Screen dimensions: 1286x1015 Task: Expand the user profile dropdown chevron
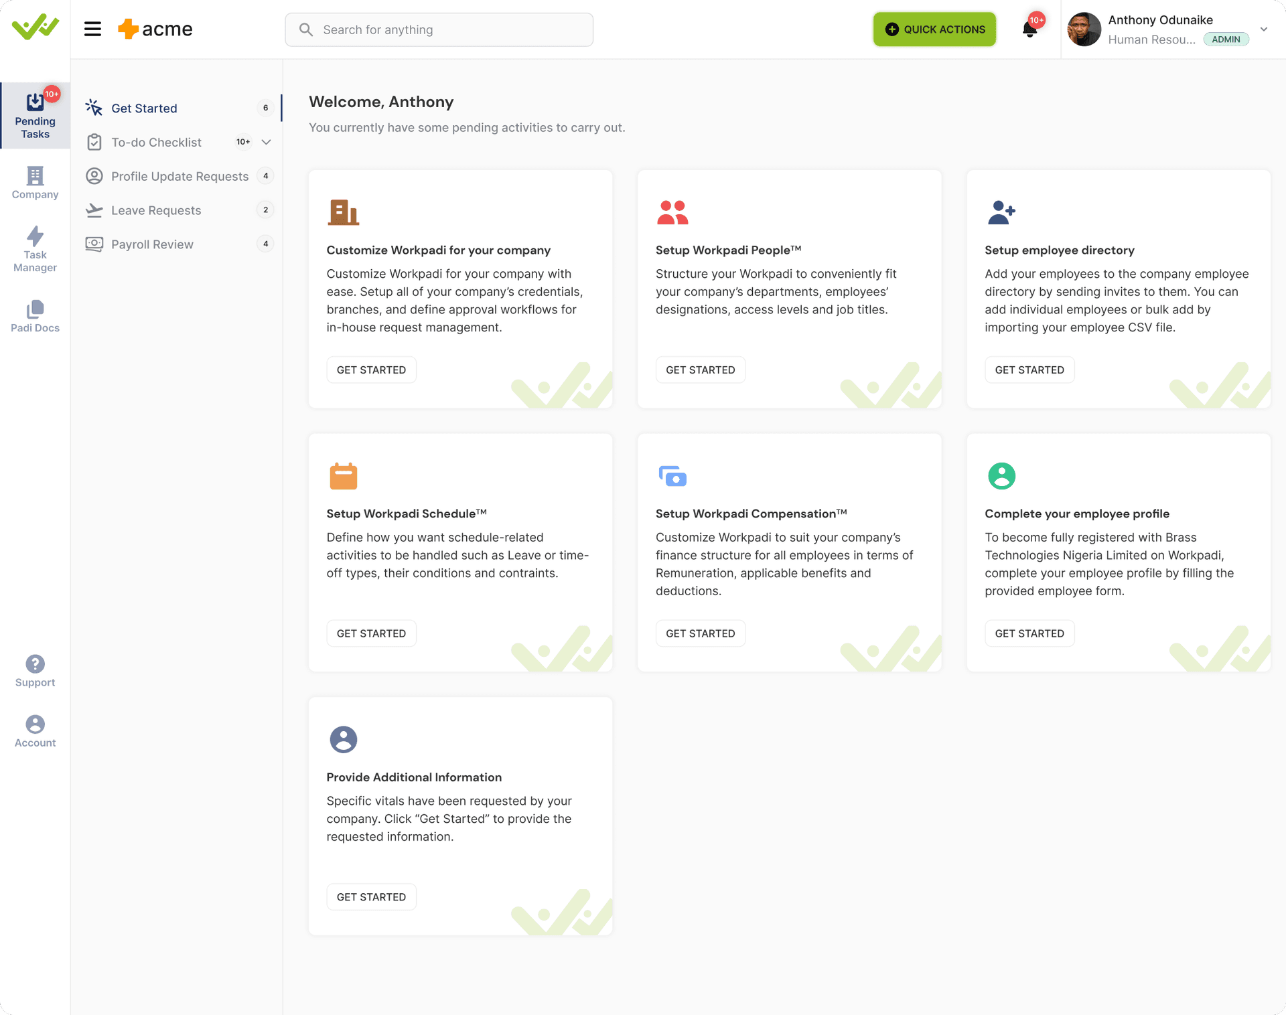pos(1264,29)
